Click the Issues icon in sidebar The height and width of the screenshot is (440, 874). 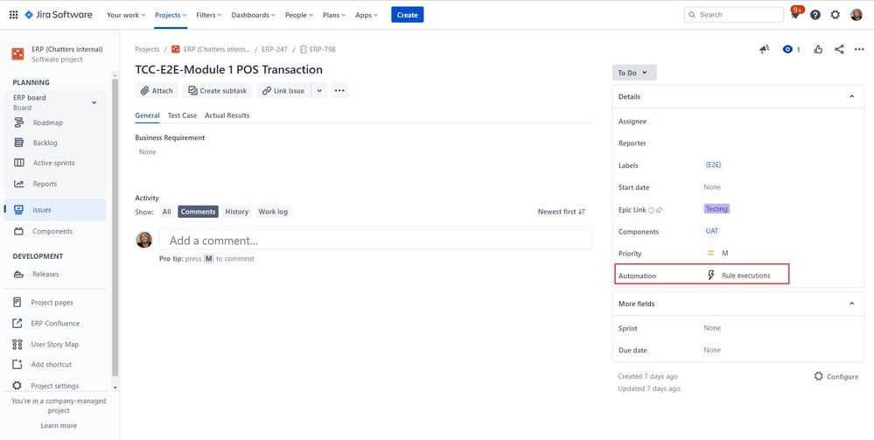[x=19, y=210]
